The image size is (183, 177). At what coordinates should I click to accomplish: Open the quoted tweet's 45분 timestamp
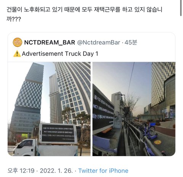131,42
